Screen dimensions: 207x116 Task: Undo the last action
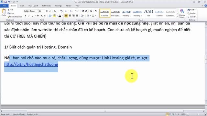pyautogui.click(x=9, y=2)
